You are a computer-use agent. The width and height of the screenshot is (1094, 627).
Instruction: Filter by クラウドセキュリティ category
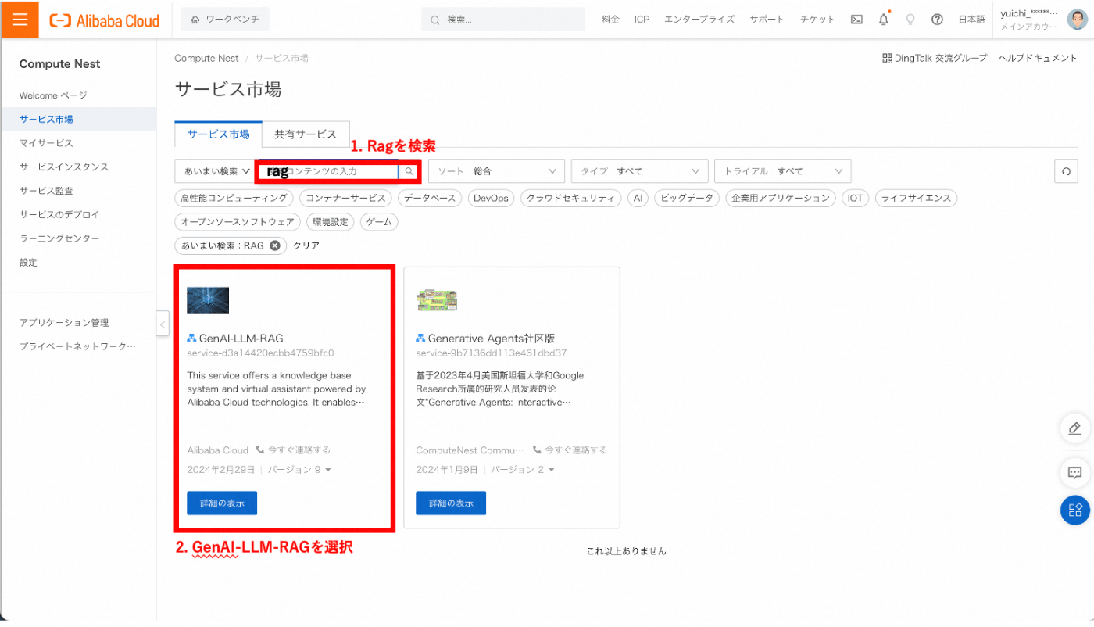pyautogui.click(x=570, y=198)
